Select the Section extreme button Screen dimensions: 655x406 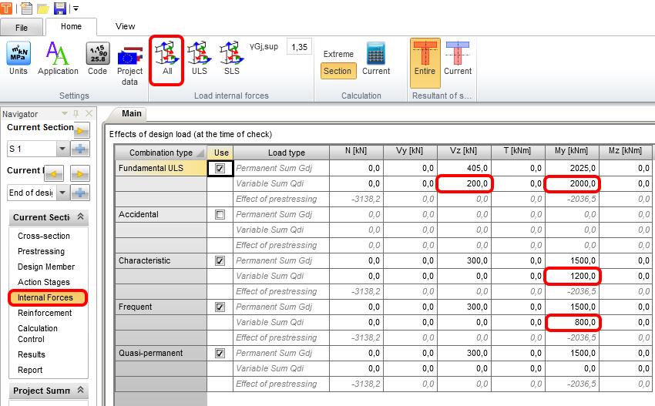click(338, 71)
